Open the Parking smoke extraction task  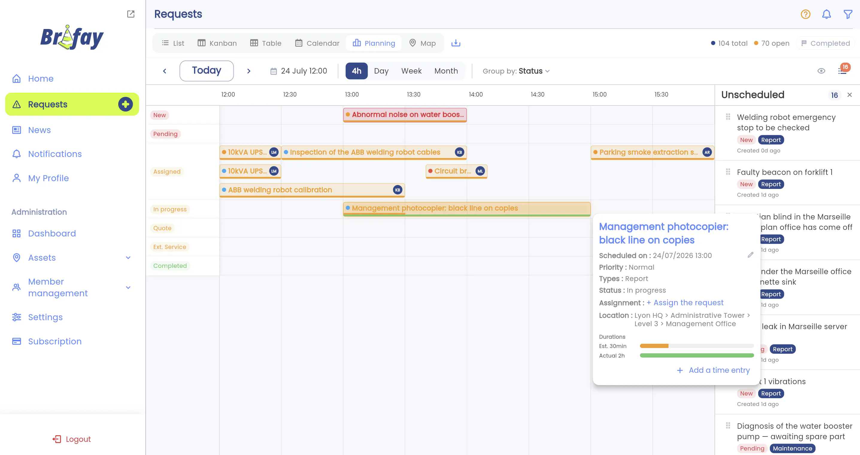652,152
